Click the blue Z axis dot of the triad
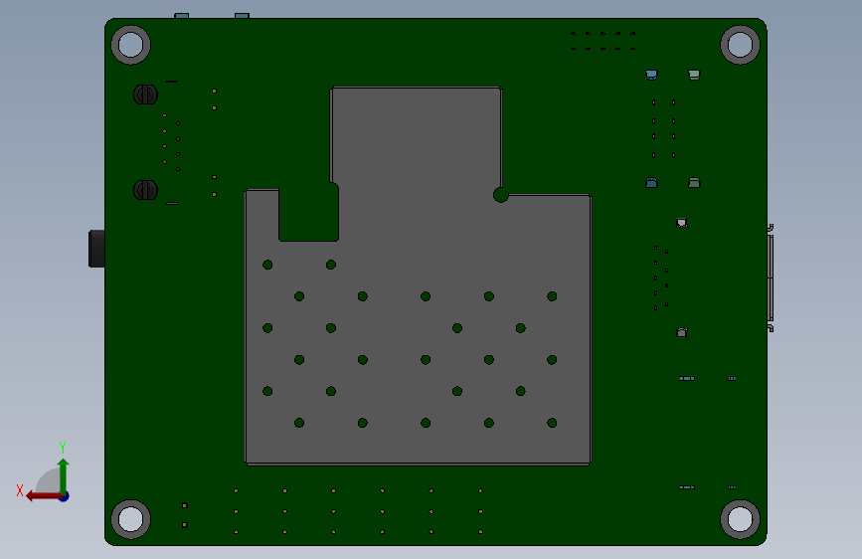This screenshot has width=862, height=559. (x=65, y=496)
